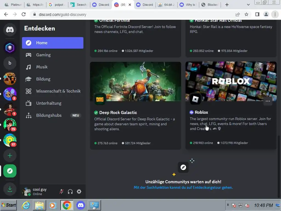
Task: Open the Deep Rock Galactic banner image
Action: pos(136,81)
